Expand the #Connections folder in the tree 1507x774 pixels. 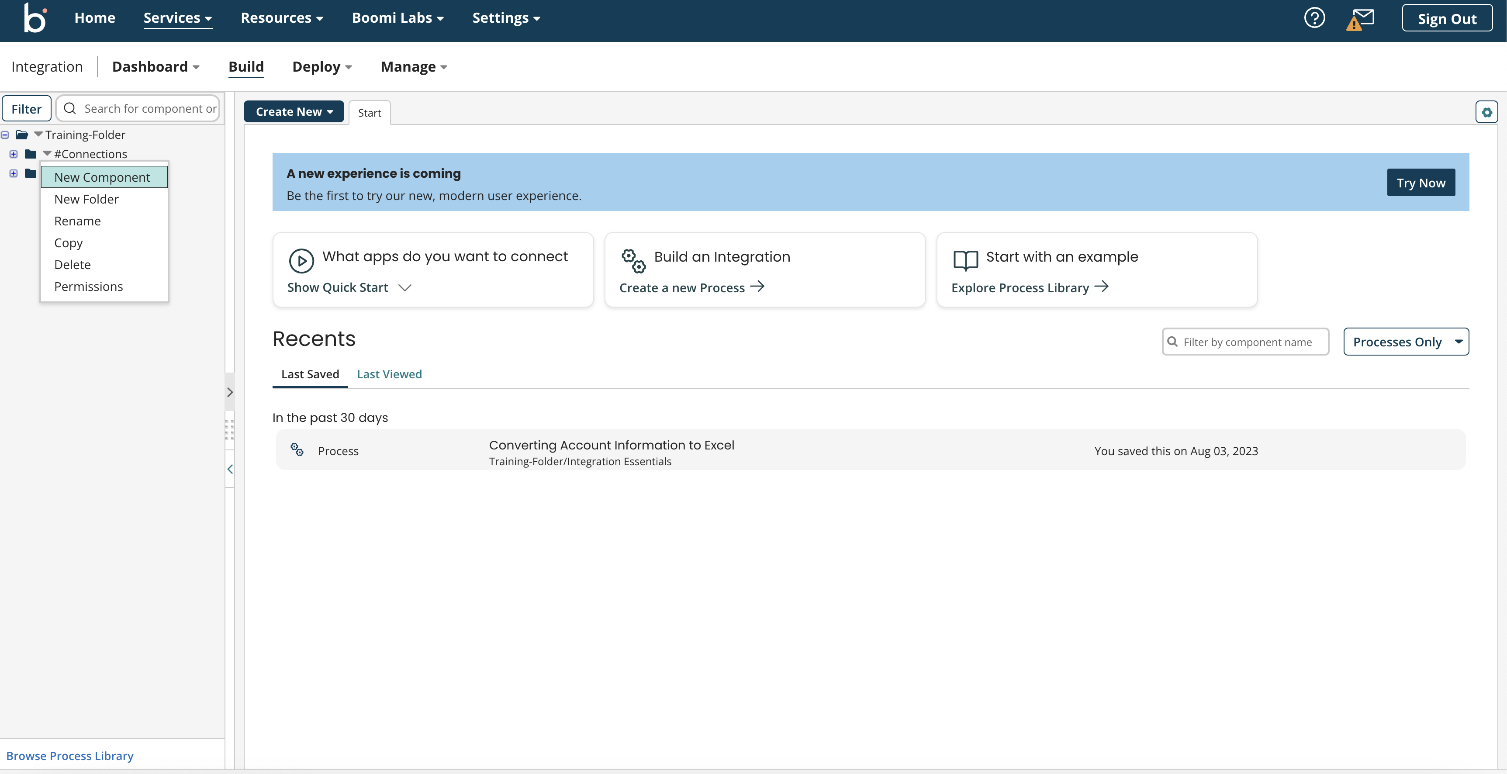point(14,153)
